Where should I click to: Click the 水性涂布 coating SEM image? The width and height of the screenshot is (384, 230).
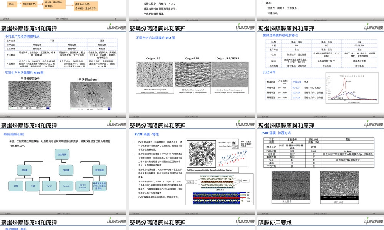tap(291, 186)
